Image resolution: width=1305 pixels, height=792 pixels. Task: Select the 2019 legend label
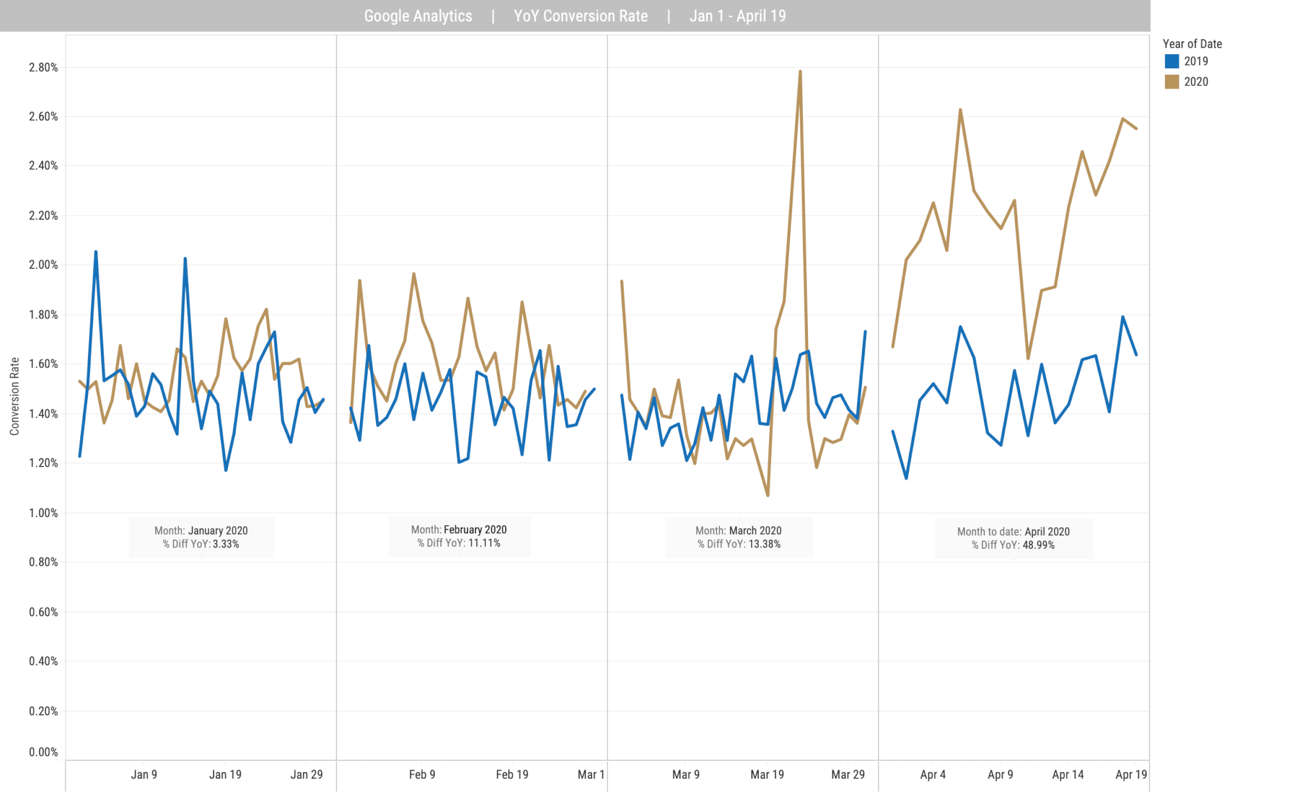[1196, 61]
